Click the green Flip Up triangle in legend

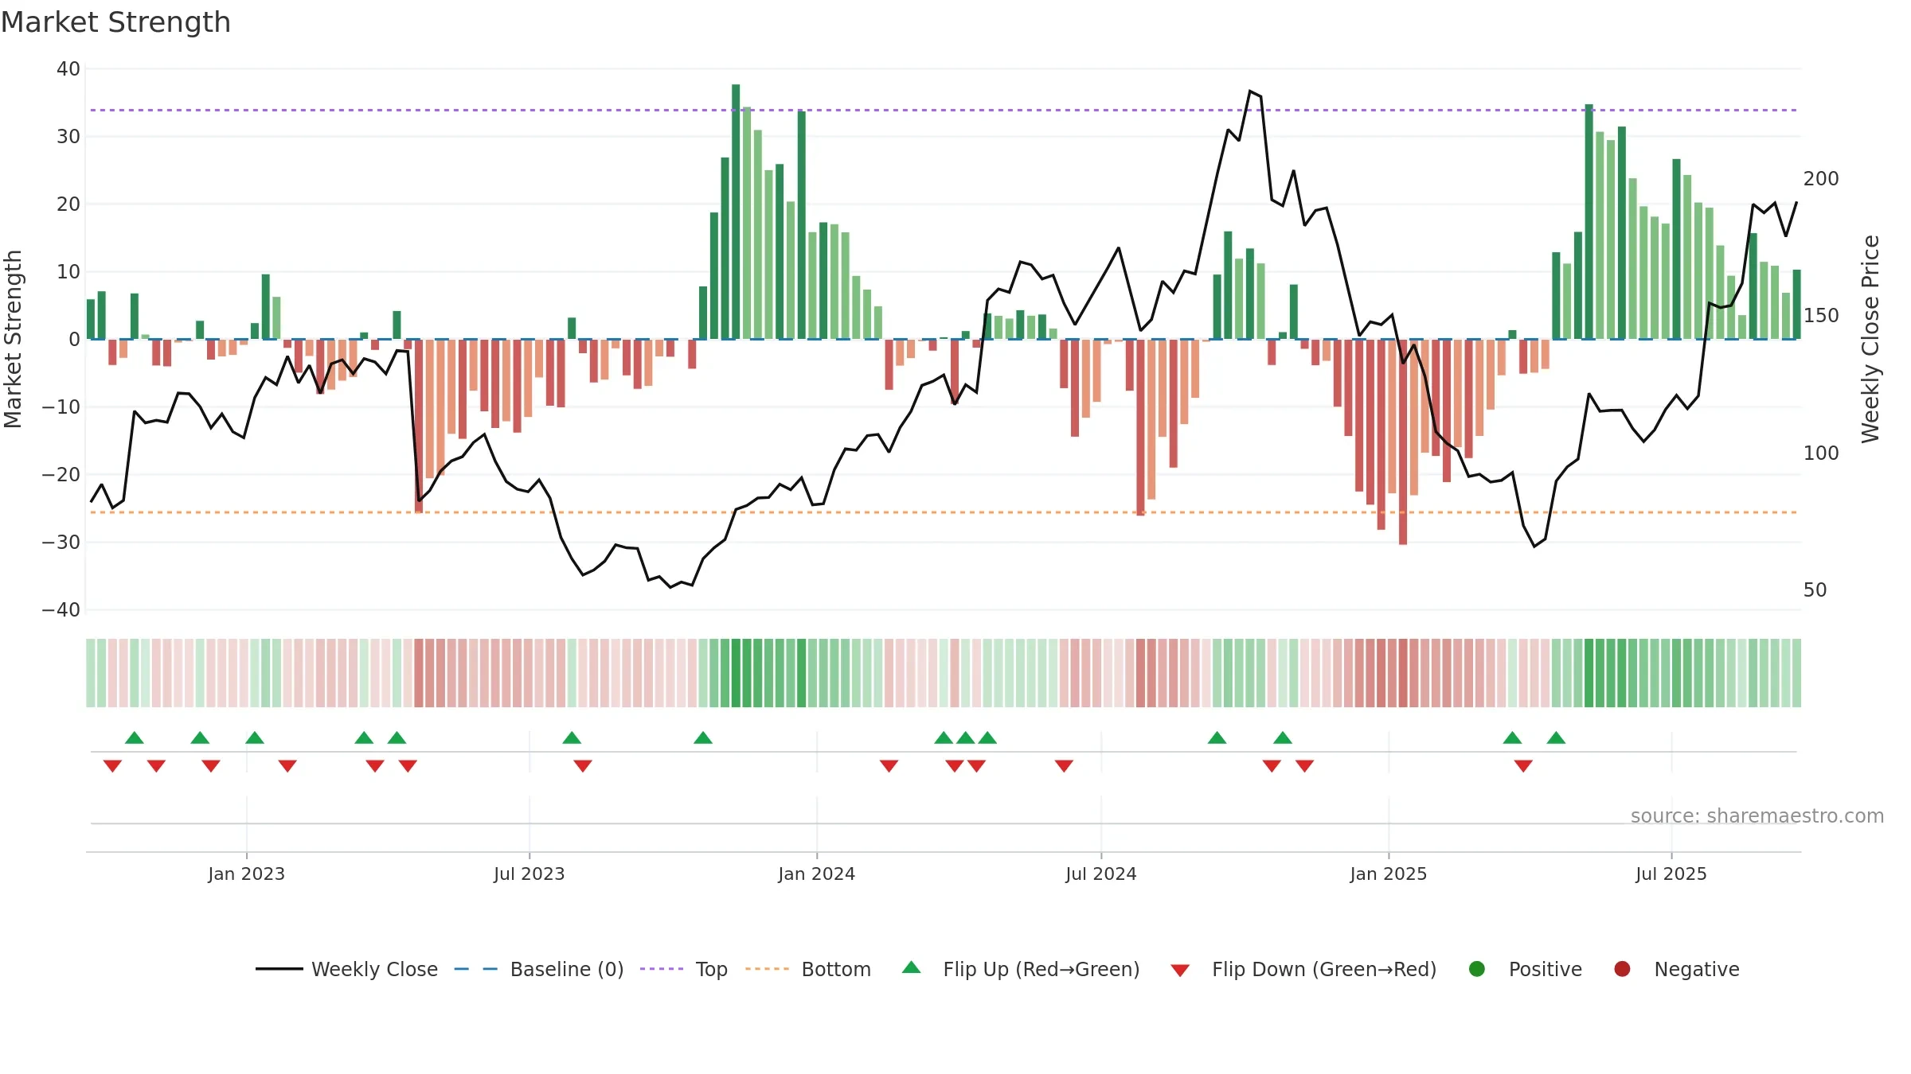pyautogui.click(x=912, y=967)
